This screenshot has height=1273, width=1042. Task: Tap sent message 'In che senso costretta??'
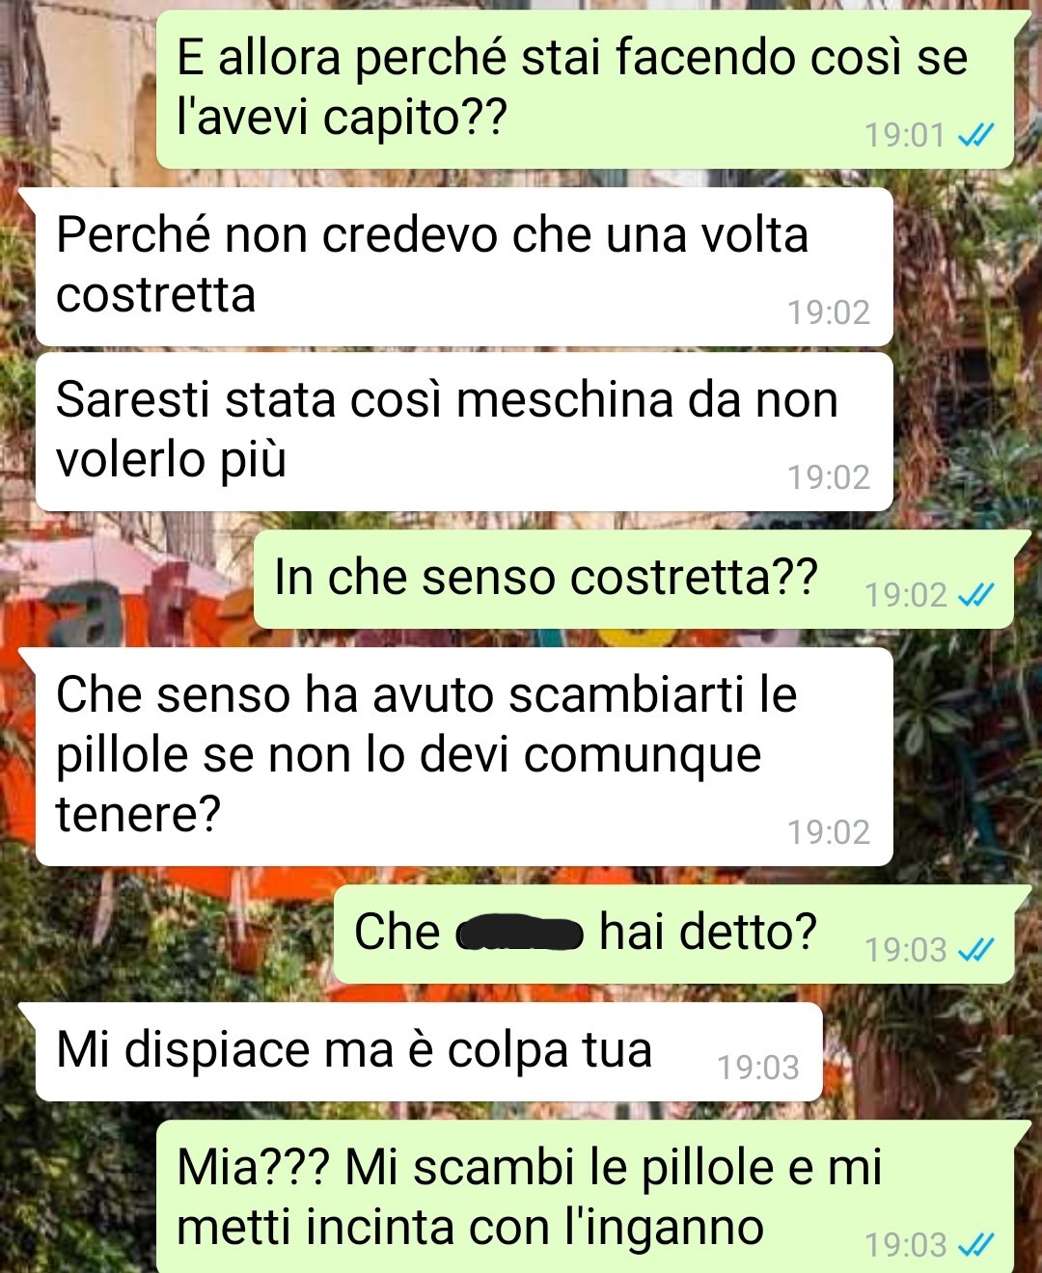[634, 579]
